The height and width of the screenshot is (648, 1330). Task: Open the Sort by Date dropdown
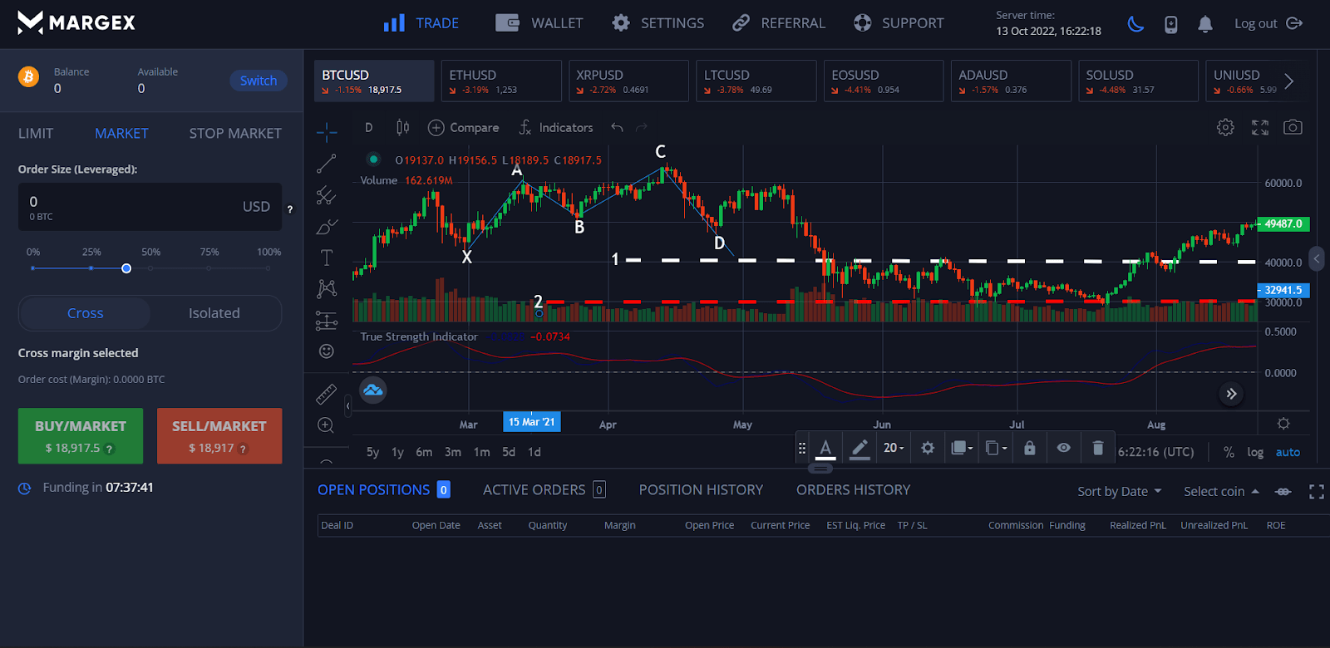coord(1120,492)
